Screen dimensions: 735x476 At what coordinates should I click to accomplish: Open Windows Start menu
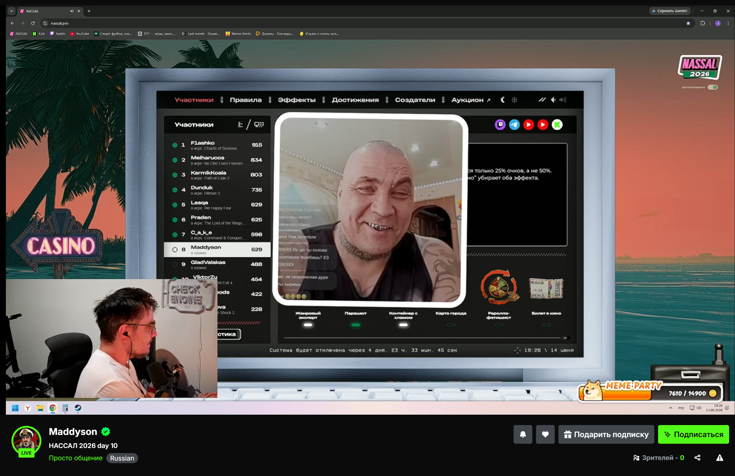coord(15,408)
